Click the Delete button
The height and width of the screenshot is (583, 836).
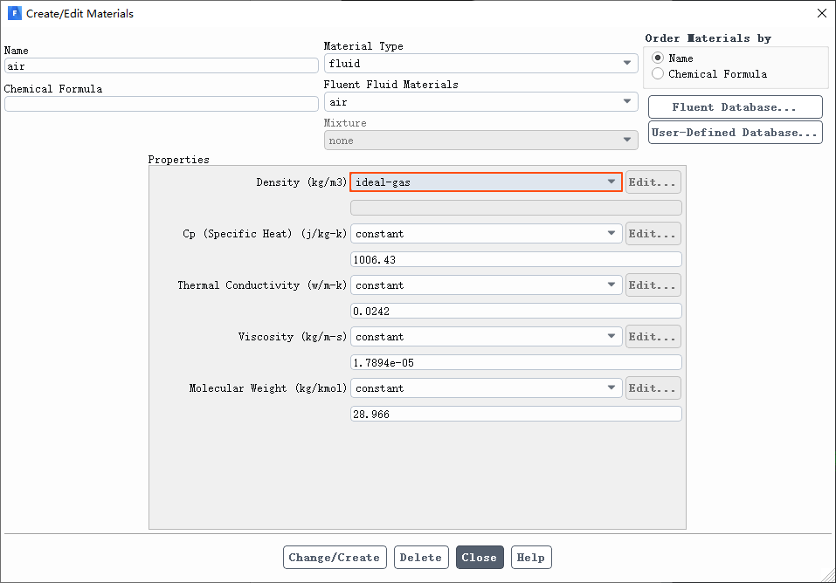click(x=421, y=558)
